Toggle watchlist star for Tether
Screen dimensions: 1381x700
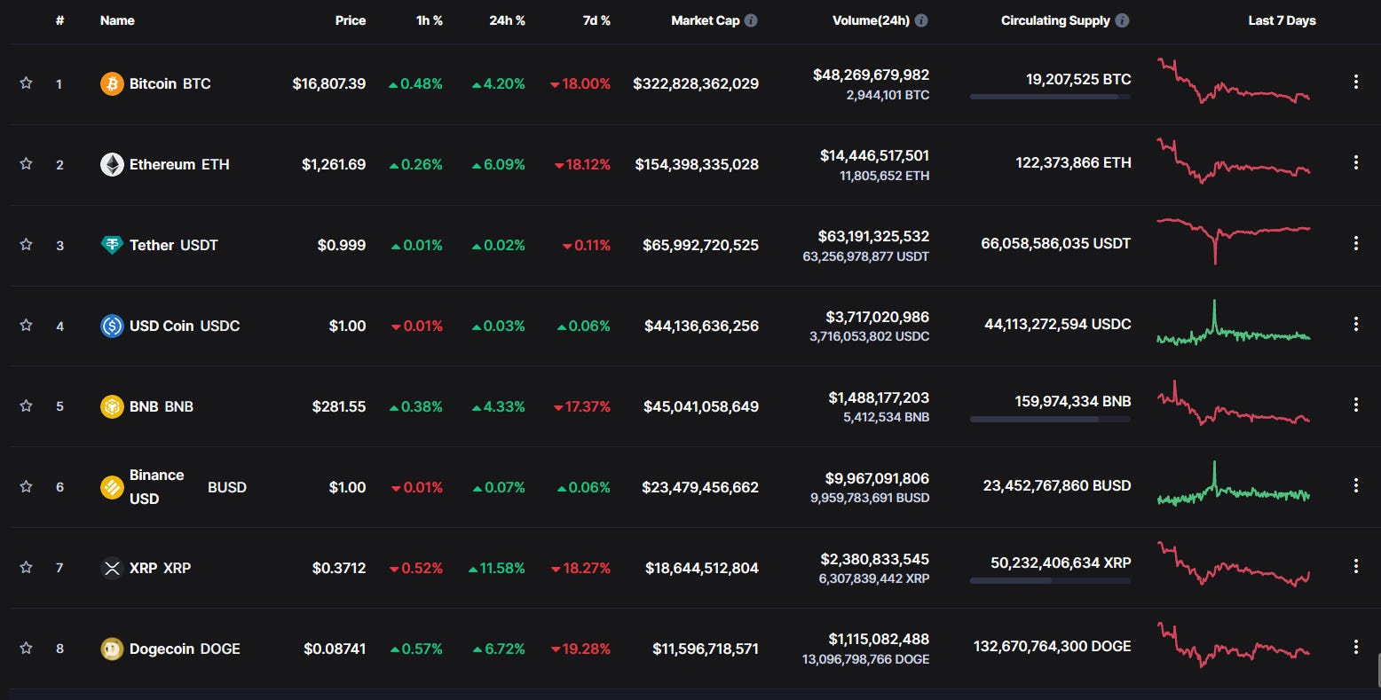[26, 244]
